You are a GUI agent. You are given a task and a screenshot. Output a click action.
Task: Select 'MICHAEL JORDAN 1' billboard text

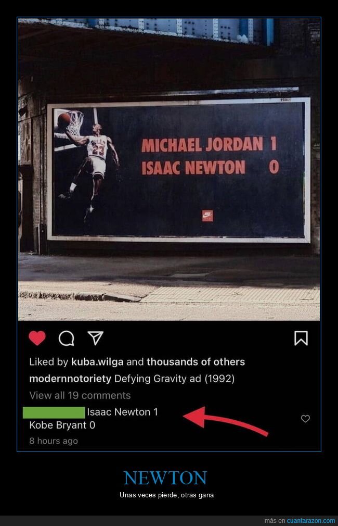click(x=209, y=144)
